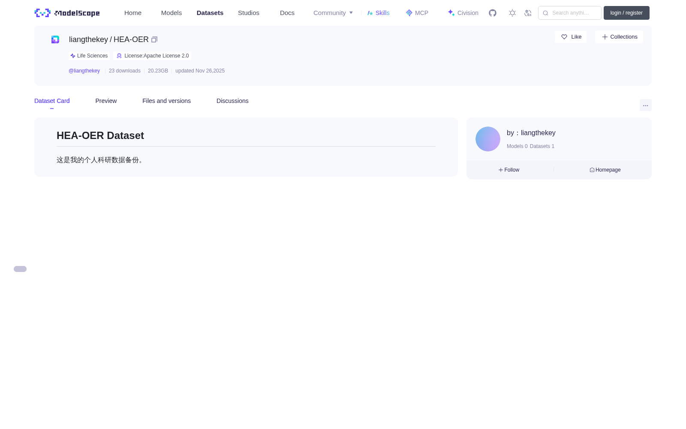Click the liangthekey round profile avatar
Viewport: 686px width, 429px height.
pyautogui.click(x=488, y=139)
